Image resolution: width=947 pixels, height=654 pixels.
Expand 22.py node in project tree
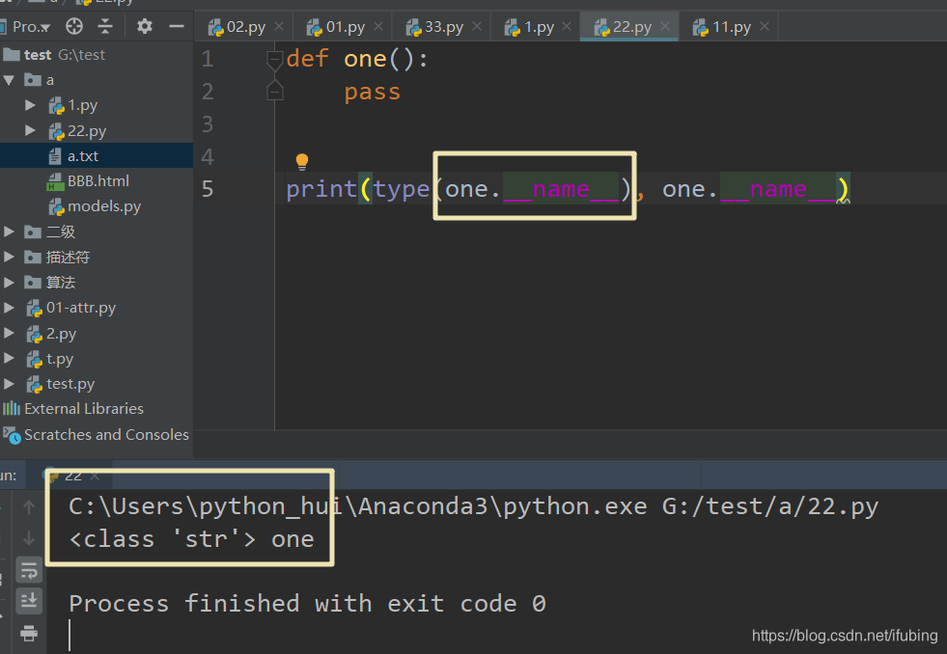[30, 130]
